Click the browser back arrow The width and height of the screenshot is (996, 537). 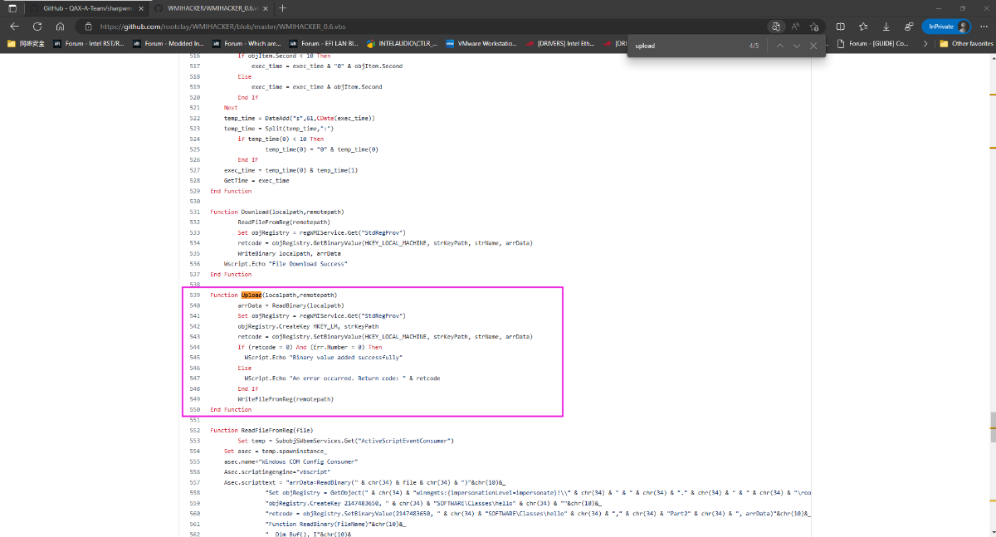click(14, 26)
